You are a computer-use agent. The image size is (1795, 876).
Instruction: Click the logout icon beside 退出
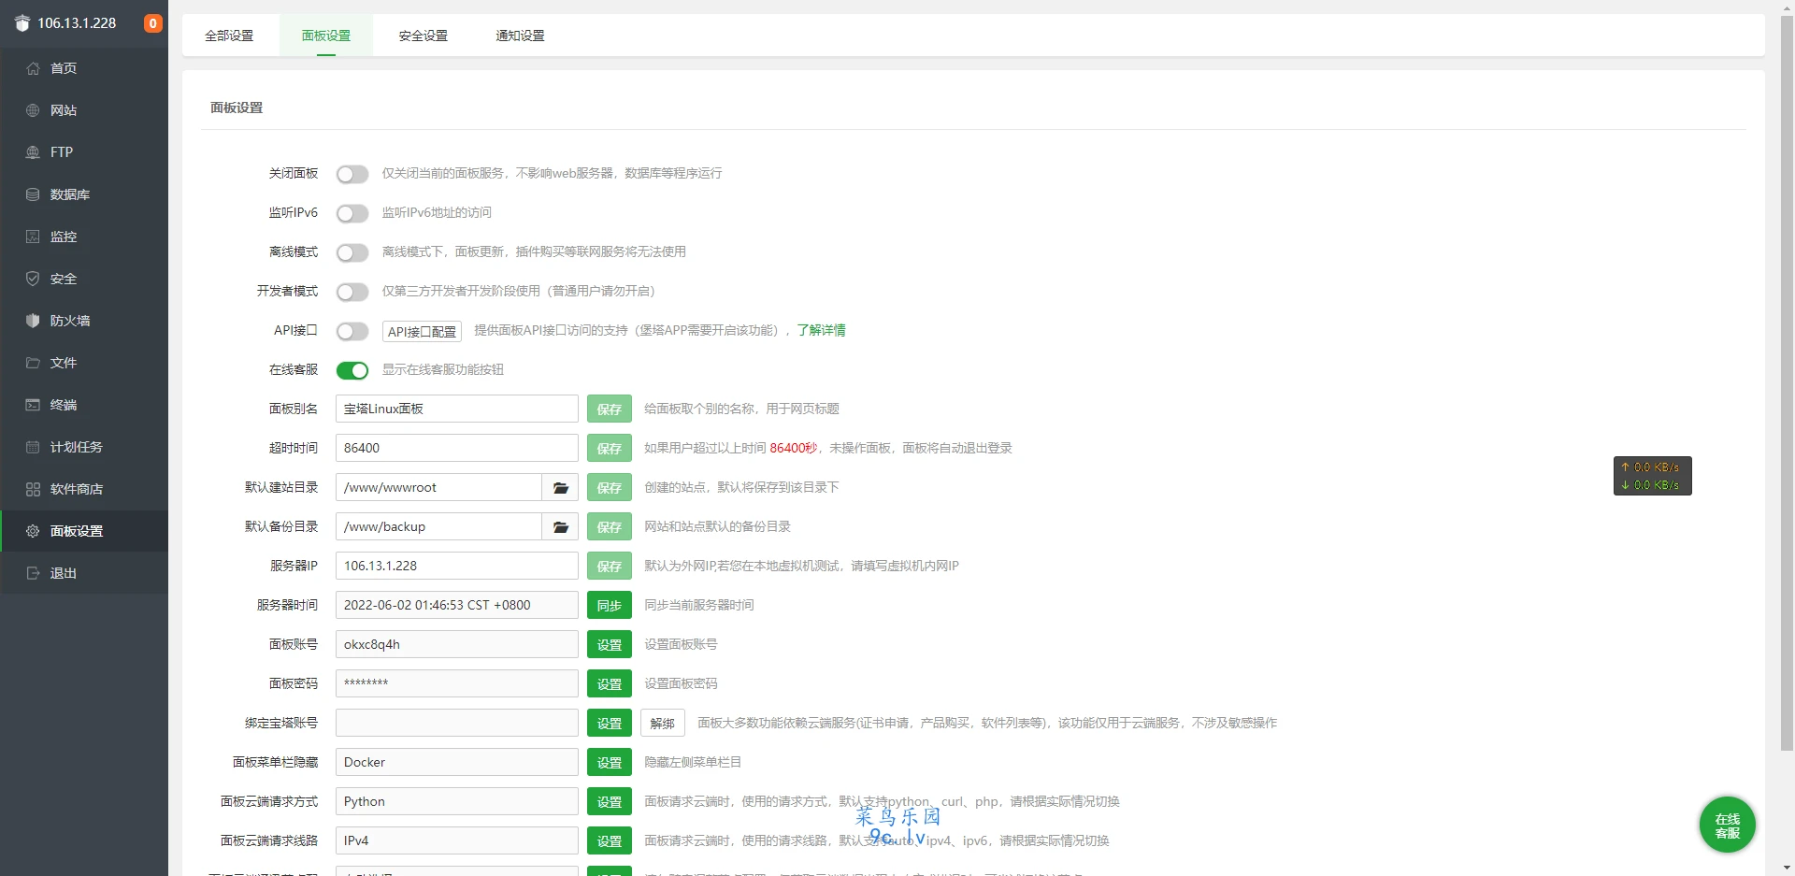pyautogui.click(x=33, y=573)
